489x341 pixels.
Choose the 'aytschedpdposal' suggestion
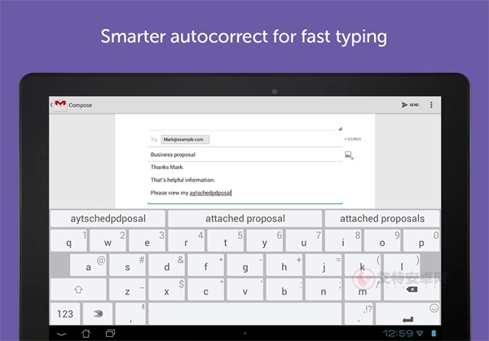[x=108, y=219]
